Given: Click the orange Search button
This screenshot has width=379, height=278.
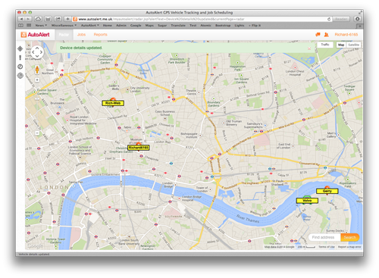Looking at the screenshot, I should 349,237.
